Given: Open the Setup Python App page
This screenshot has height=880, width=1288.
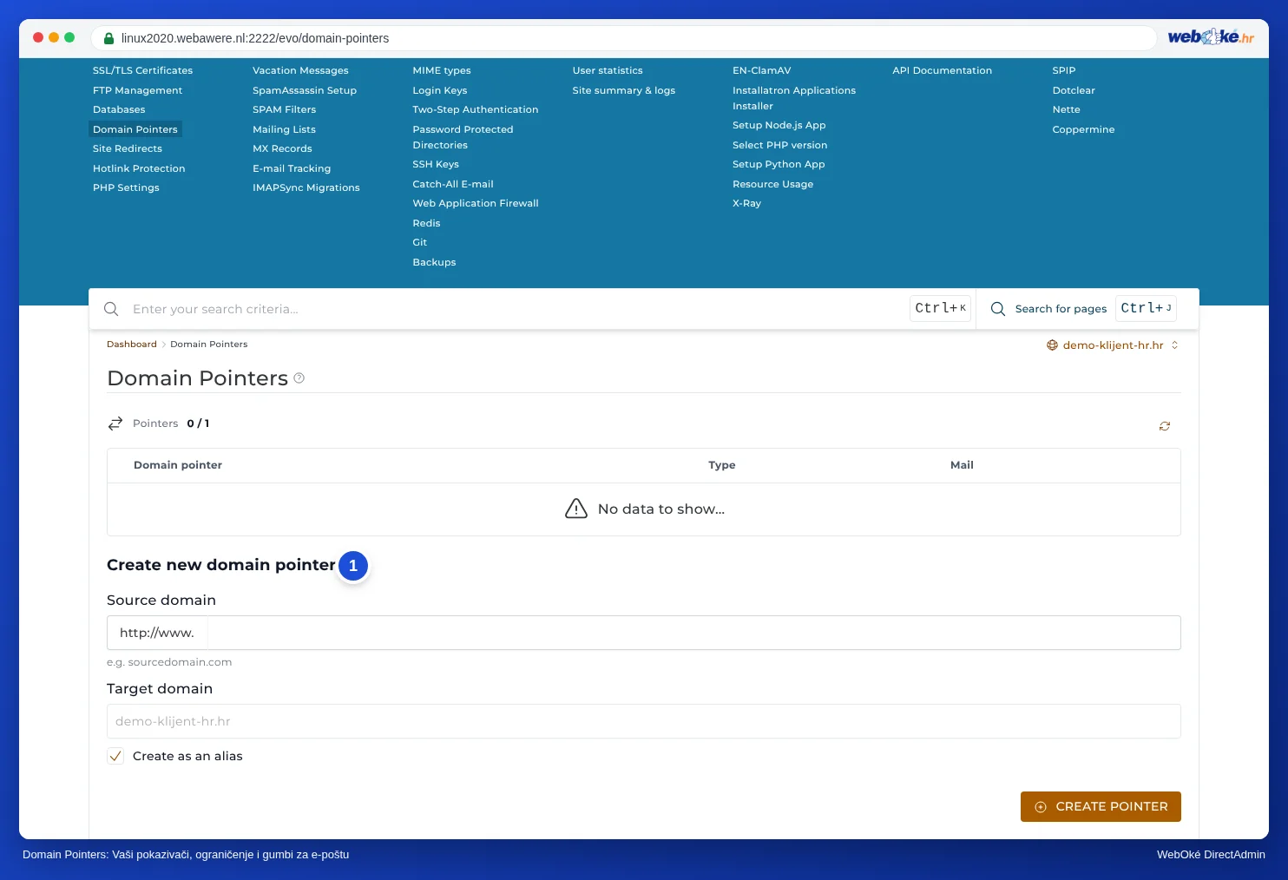Looking at the screenshot, I should pyautogui.click(x=779, y=164).
